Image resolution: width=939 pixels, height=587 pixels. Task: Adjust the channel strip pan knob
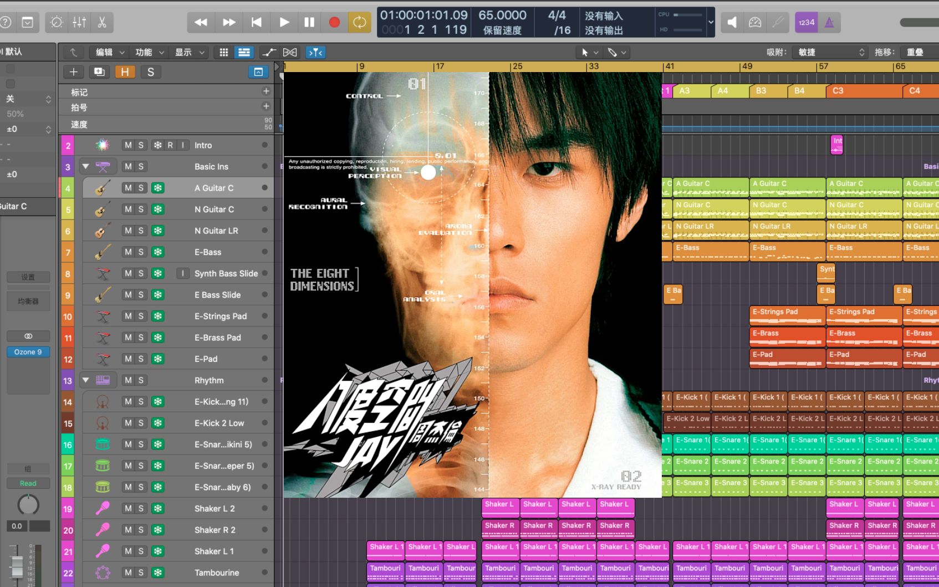[28, 505]
